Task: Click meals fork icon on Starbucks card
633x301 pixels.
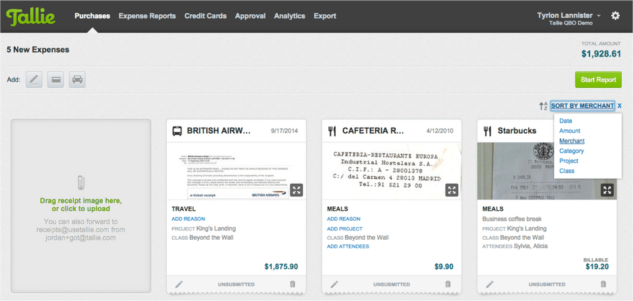Action: coord(488,130)
